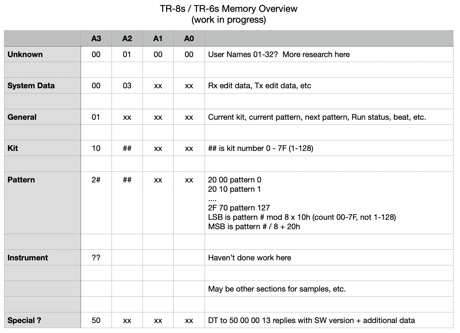The height and width of the screenshot is (333, 460).
Task: Select the Kit row label cell
Action: click(42, 148)
